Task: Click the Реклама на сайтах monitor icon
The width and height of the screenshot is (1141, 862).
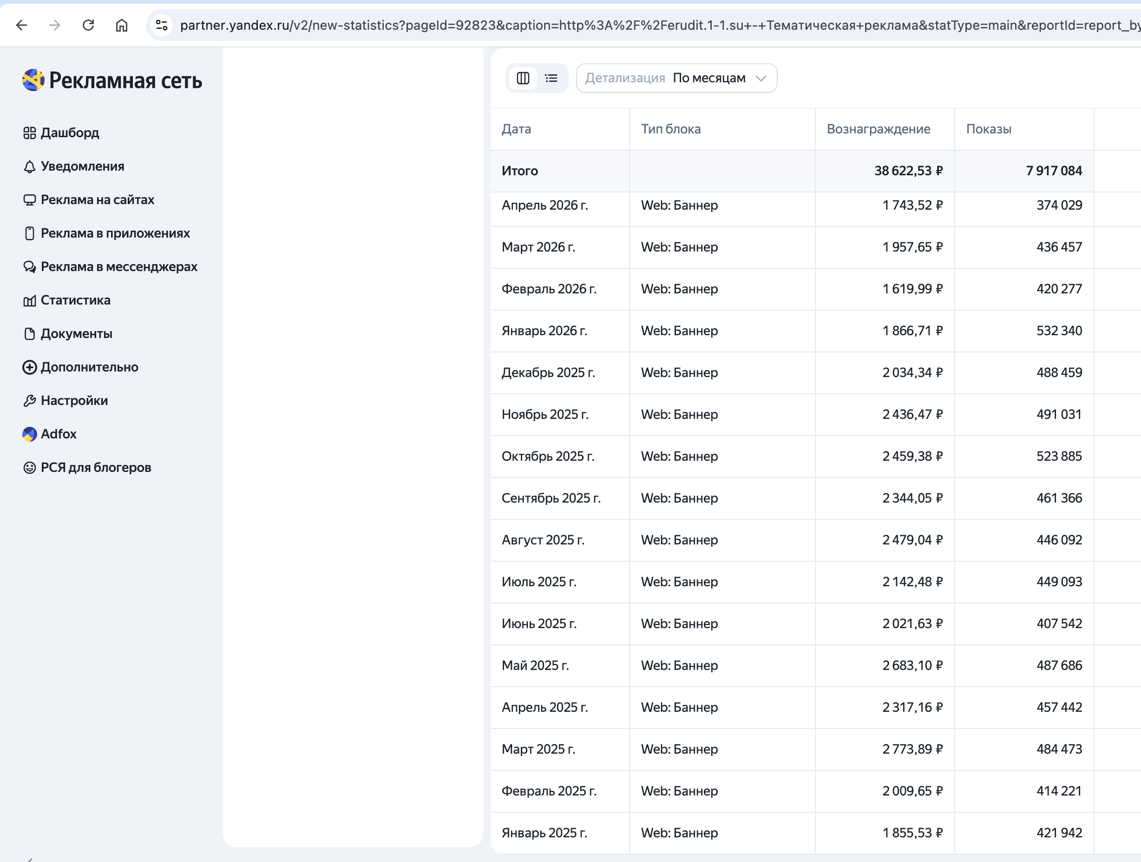Action: point(29,200)
